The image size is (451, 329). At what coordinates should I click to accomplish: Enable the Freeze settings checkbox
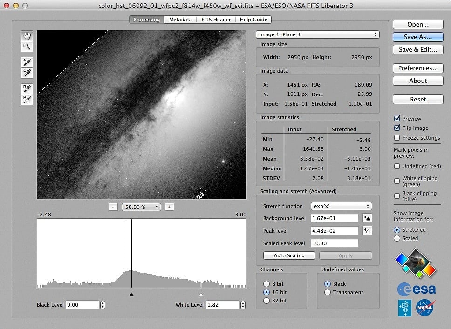click(x=397, y=138)
